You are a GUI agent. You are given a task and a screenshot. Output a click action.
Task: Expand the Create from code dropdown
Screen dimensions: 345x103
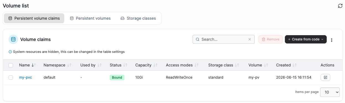[x=306, y=39]
